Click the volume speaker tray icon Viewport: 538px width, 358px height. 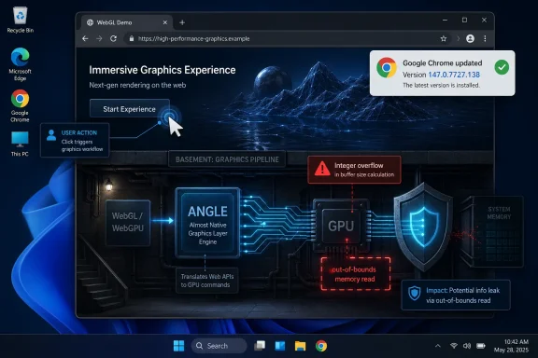pyautogui.click(x=467, y=346)
